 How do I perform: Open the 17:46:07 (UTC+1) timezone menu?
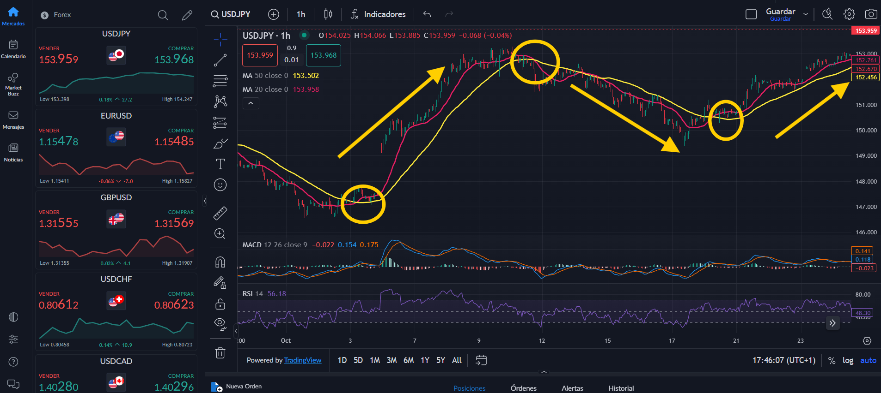(784, 360)
